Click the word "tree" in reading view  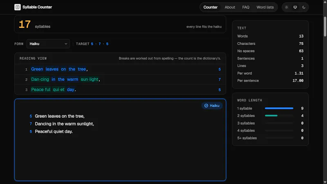point(82,69)
